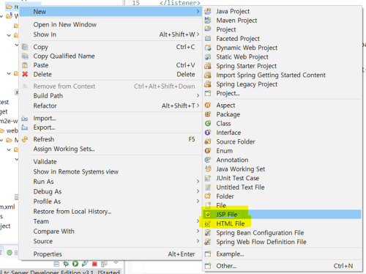Click the Spring Legacy Project icon
Screen dimensions: 366x274
[208, 84]
